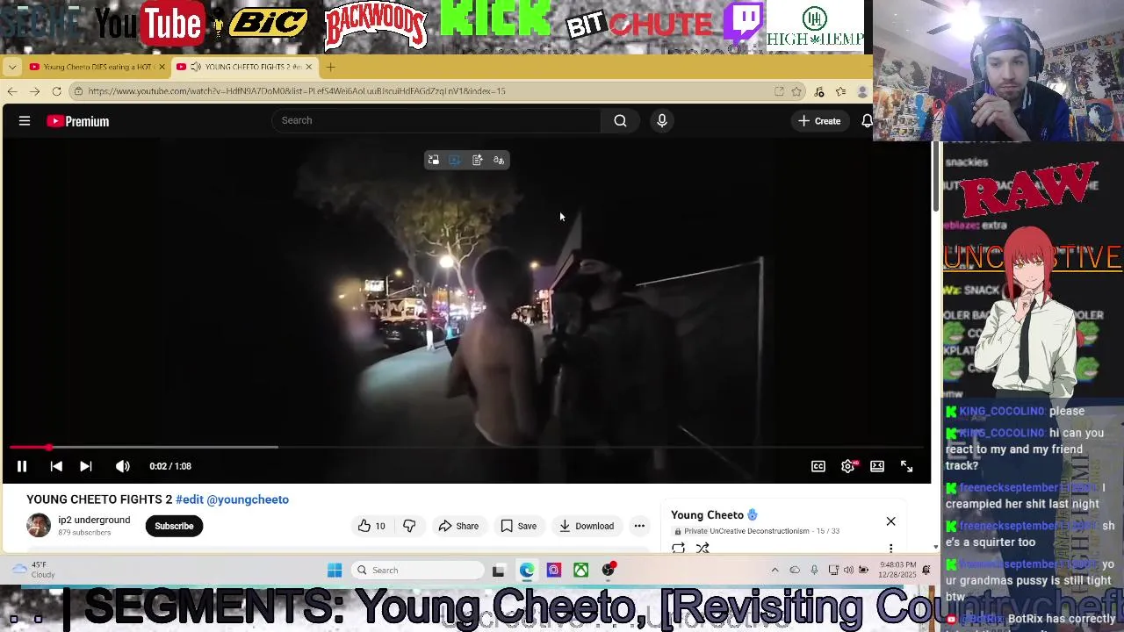Click the highlighted second floating video toolbar icon
The image size is (1124, 632).
click(x=455, y=160)
